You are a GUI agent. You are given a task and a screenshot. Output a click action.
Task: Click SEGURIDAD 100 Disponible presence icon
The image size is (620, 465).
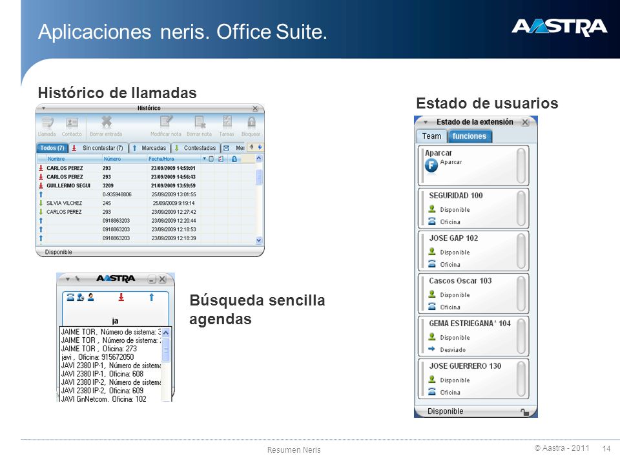432,209
